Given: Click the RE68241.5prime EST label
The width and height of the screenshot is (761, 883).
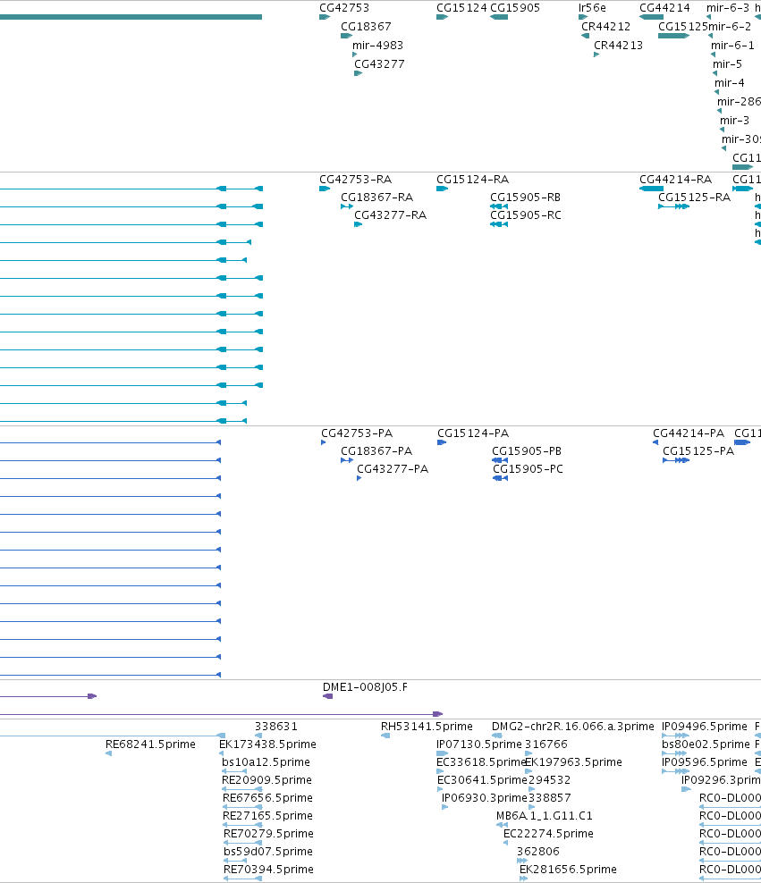Looking at the screenshot, I should pos(150,745).
